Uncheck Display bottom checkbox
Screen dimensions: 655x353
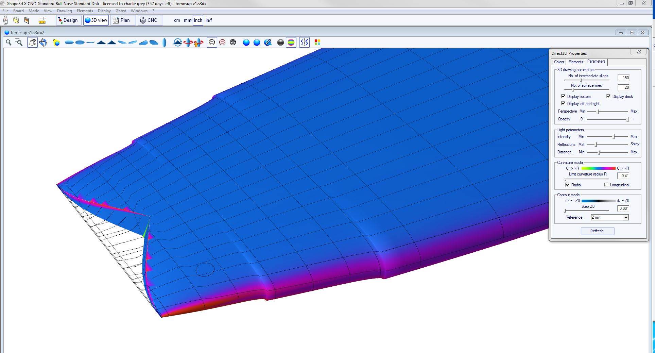(x=563, y=97)
